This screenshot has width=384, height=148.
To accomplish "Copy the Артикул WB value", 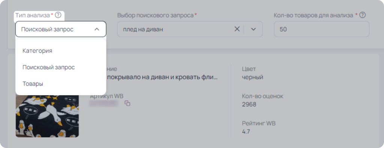I will [127, 103].
